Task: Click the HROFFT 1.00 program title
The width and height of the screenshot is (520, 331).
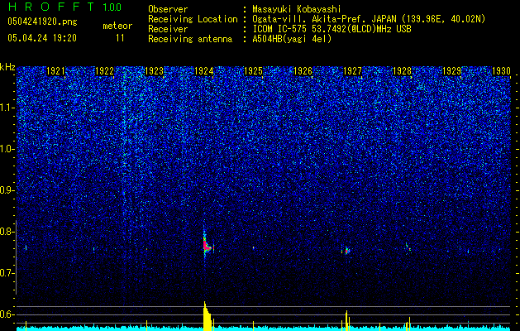Action: click(x=64, y=7)
